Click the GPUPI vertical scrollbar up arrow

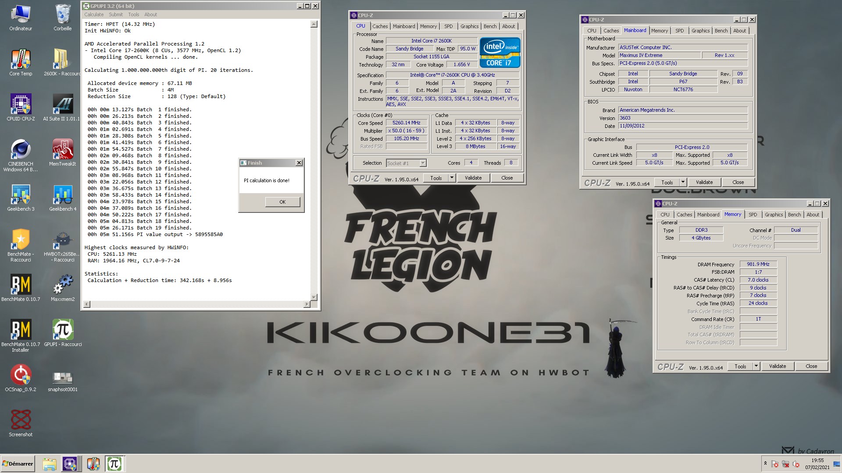click(314, 24)
